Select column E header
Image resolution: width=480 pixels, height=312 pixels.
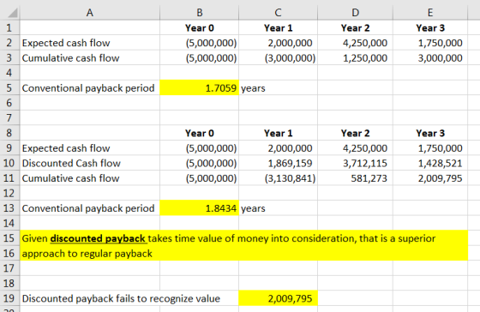pyautogui.click(x=430, y=13)
